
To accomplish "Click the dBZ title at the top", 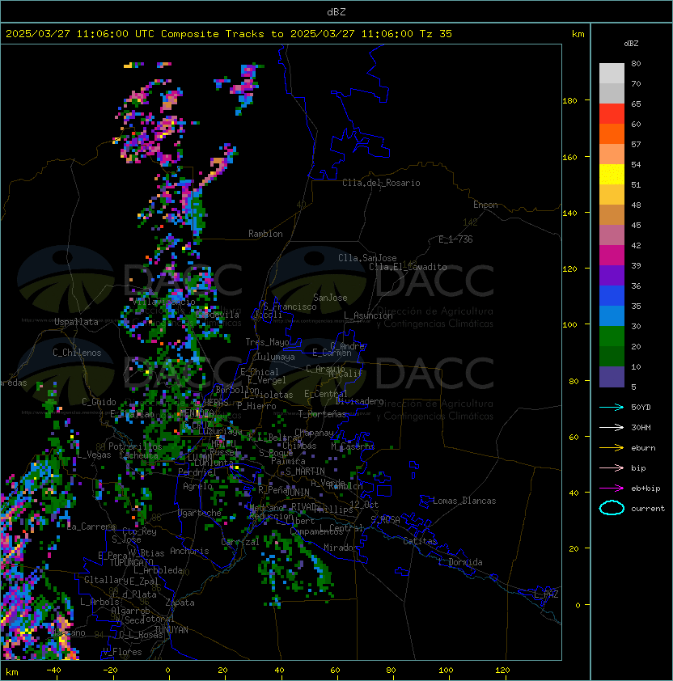I will tap(336, 11).
